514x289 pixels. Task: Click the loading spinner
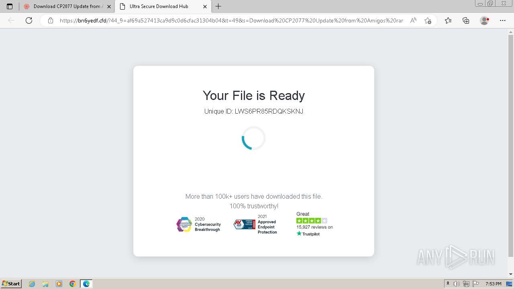[254, 138]
